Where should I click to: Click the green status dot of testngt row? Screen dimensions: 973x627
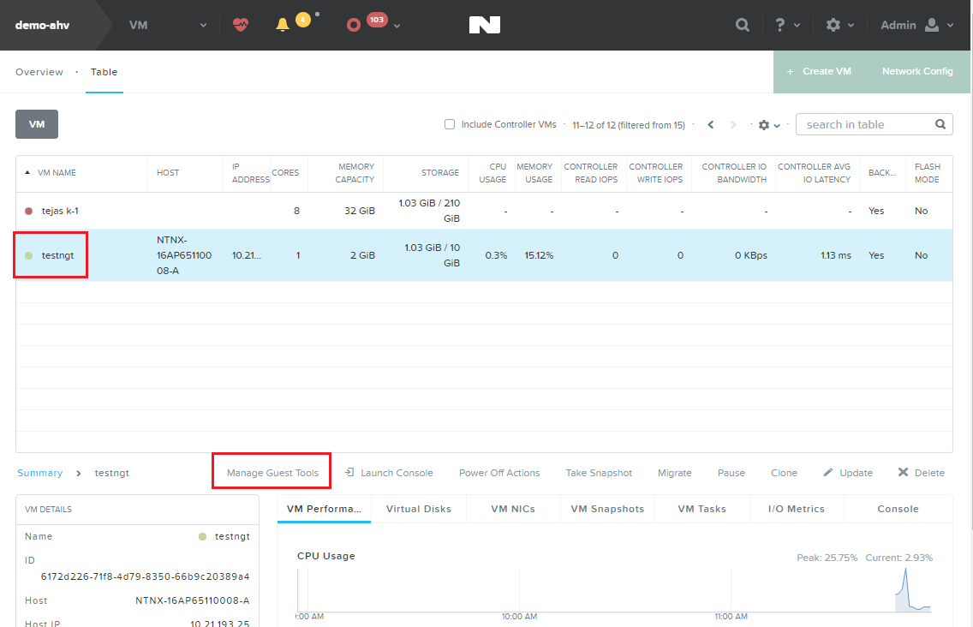[x=28, y=255]
